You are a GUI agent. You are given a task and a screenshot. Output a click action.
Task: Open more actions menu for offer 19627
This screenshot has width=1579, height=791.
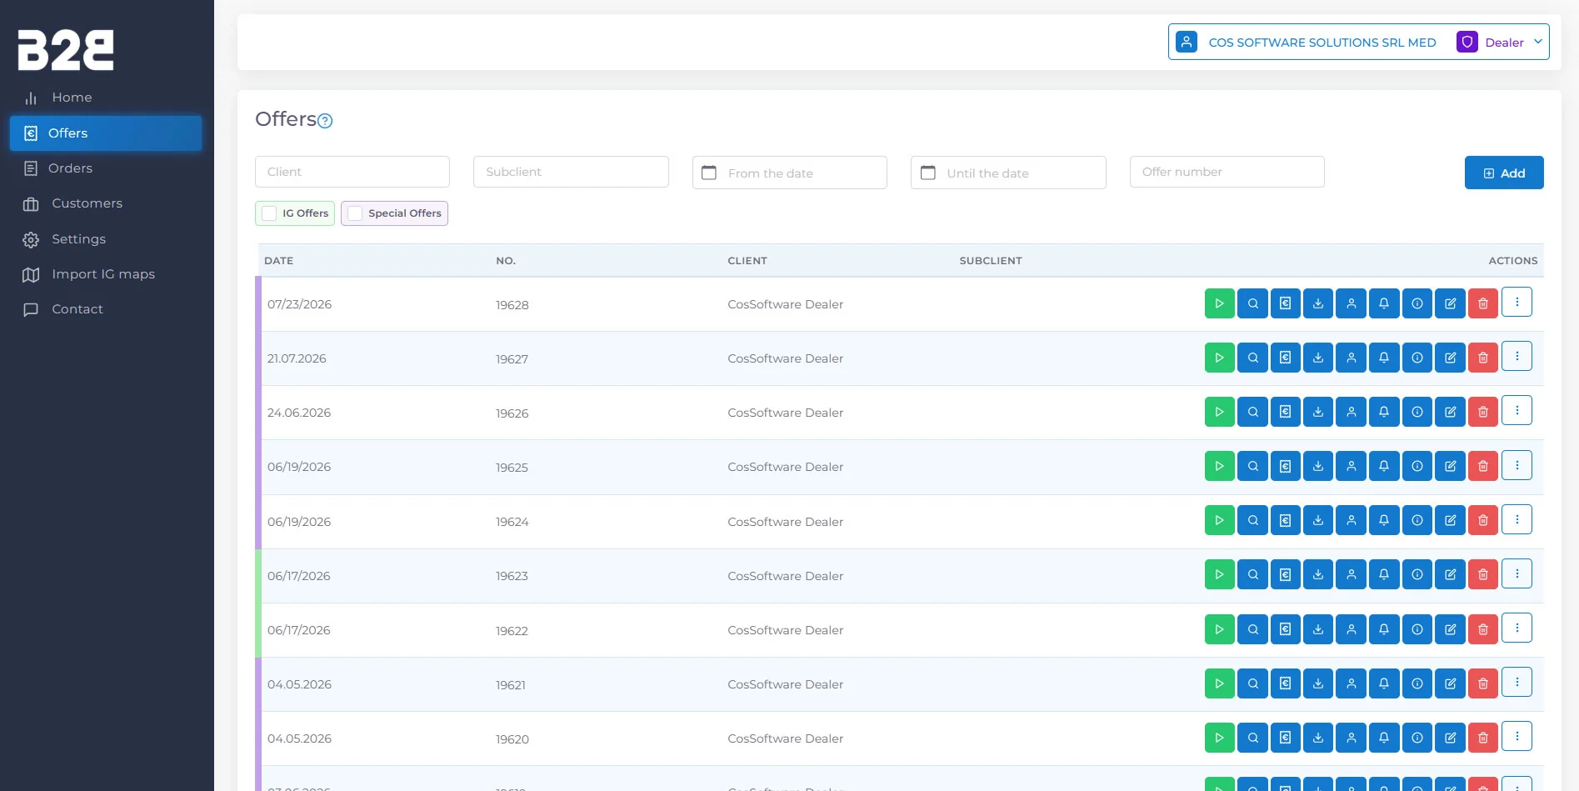(1517, 356)
